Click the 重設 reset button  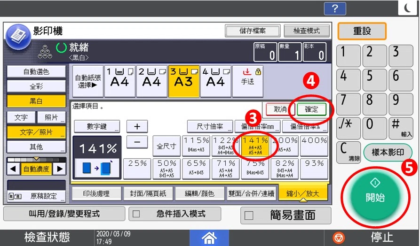(362, 31)
